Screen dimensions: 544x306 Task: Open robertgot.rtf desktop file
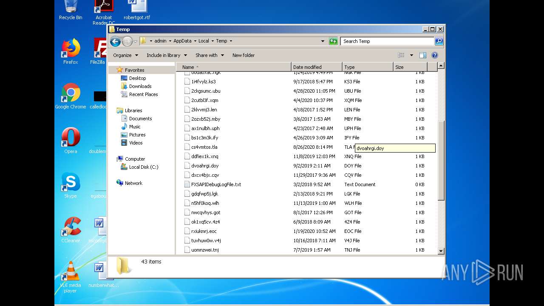137,10
